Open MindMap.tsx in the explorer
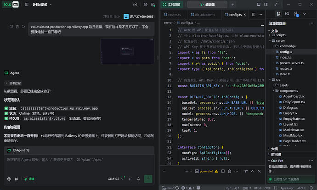The width and height of the screenshot is (317, 190). click(x=293, y=135)
